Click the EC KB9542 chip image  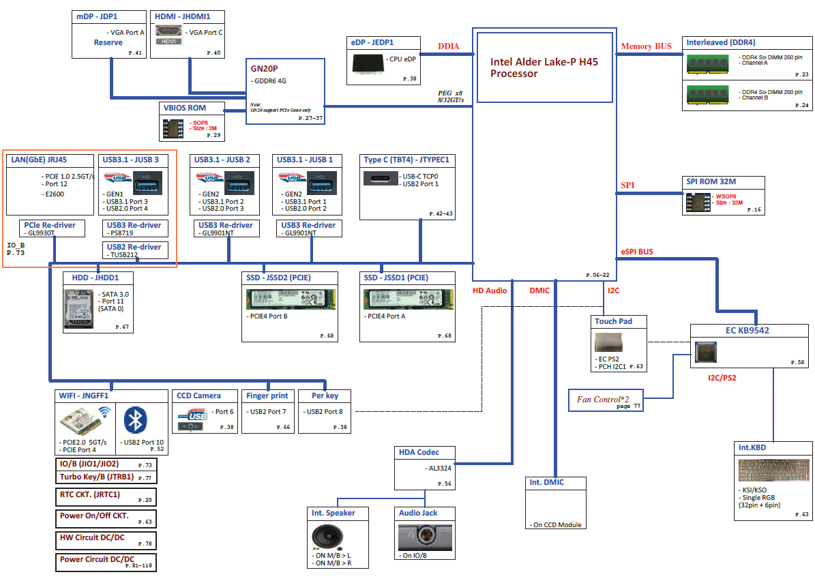[706, 353]
